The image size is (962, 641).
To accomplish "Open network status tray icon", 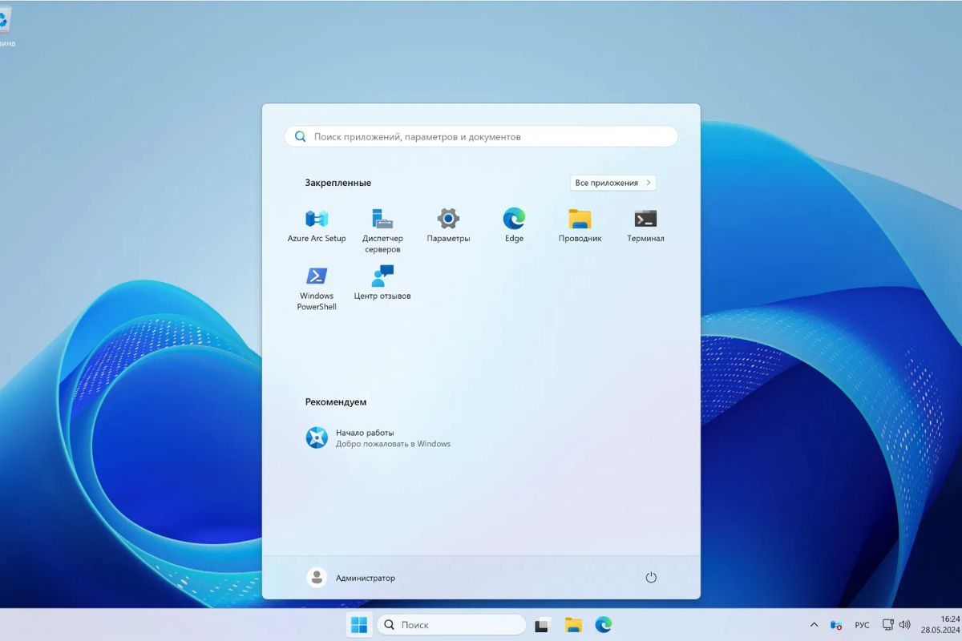I will [888, 625].
